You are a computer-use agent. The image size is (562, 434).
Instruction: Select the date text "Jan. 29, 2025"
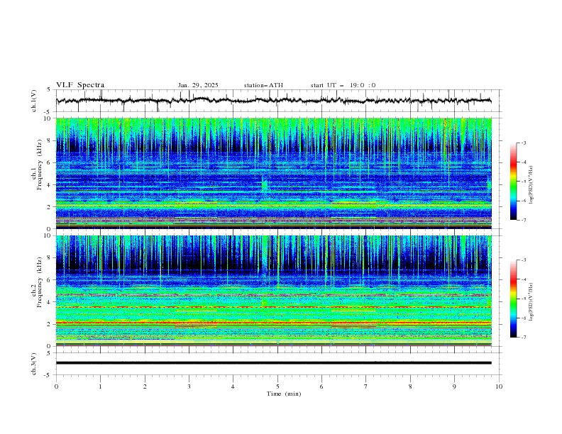[x=198, y=85]
